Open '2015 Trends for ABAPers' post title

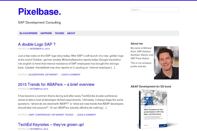(x=56, y=84)
